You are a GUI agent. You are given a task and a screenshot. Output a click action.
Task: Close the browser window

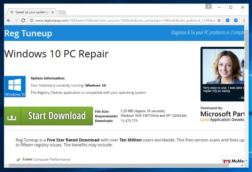(x=243, y=7)
